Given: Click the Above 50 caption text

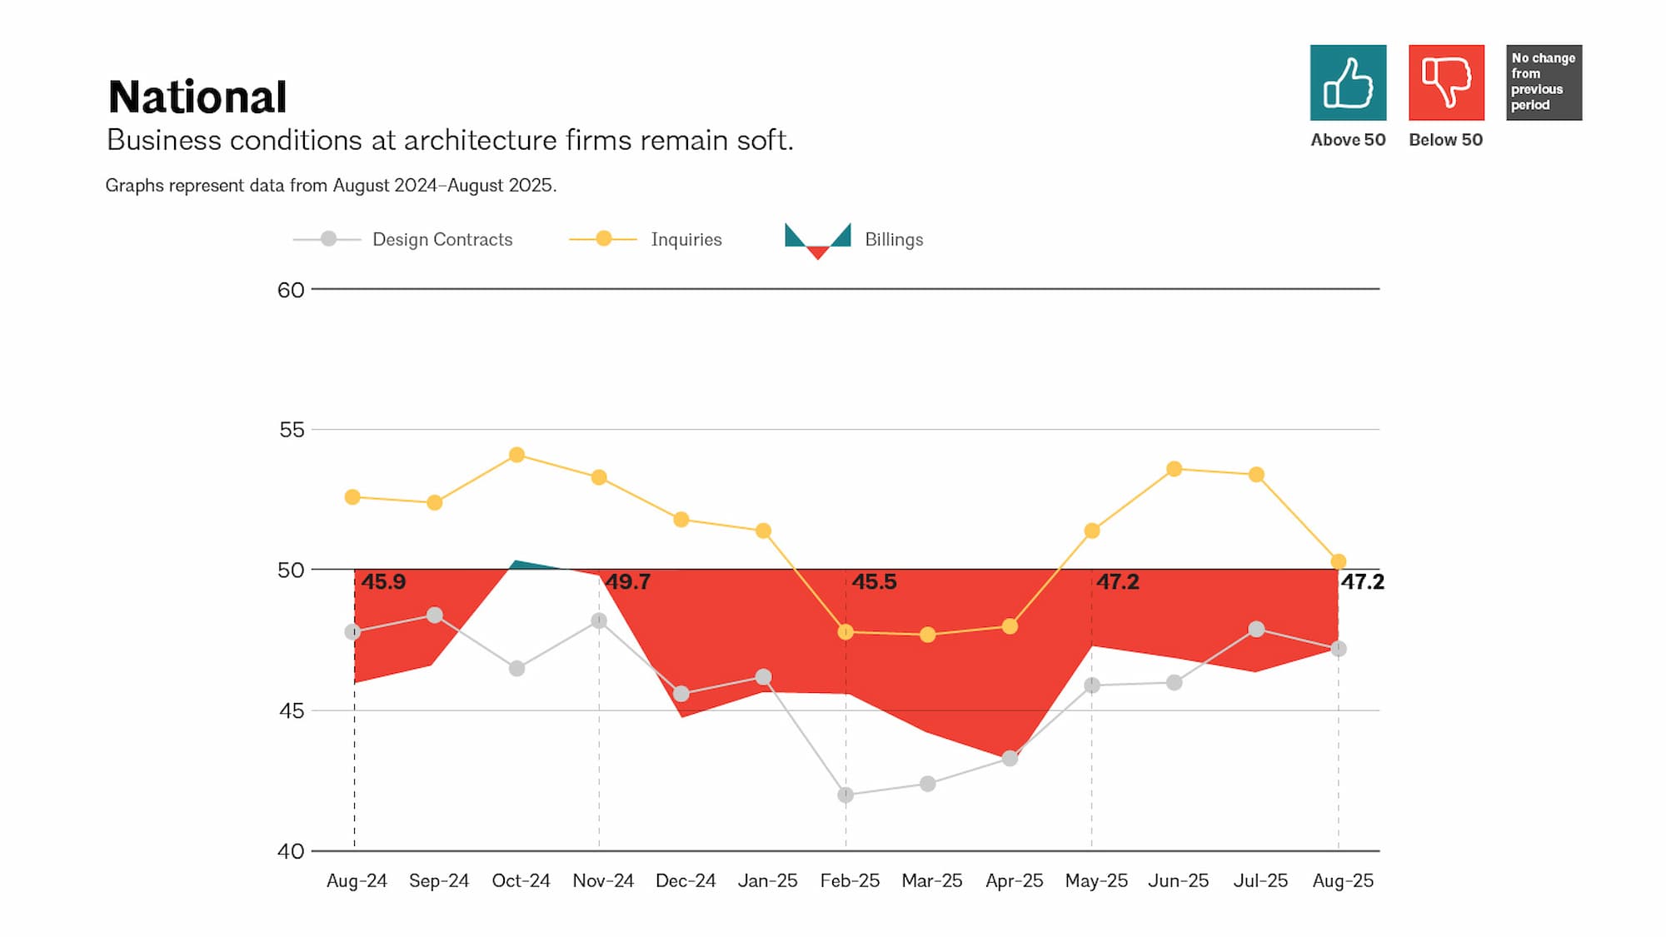Looking at the screenshot, I should pyautogui.click(x=1348, y=140).
